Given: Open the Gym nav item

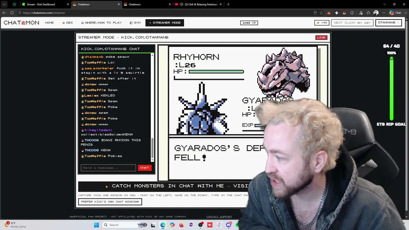Looking at the screenshot, I should tap(135, 23).
